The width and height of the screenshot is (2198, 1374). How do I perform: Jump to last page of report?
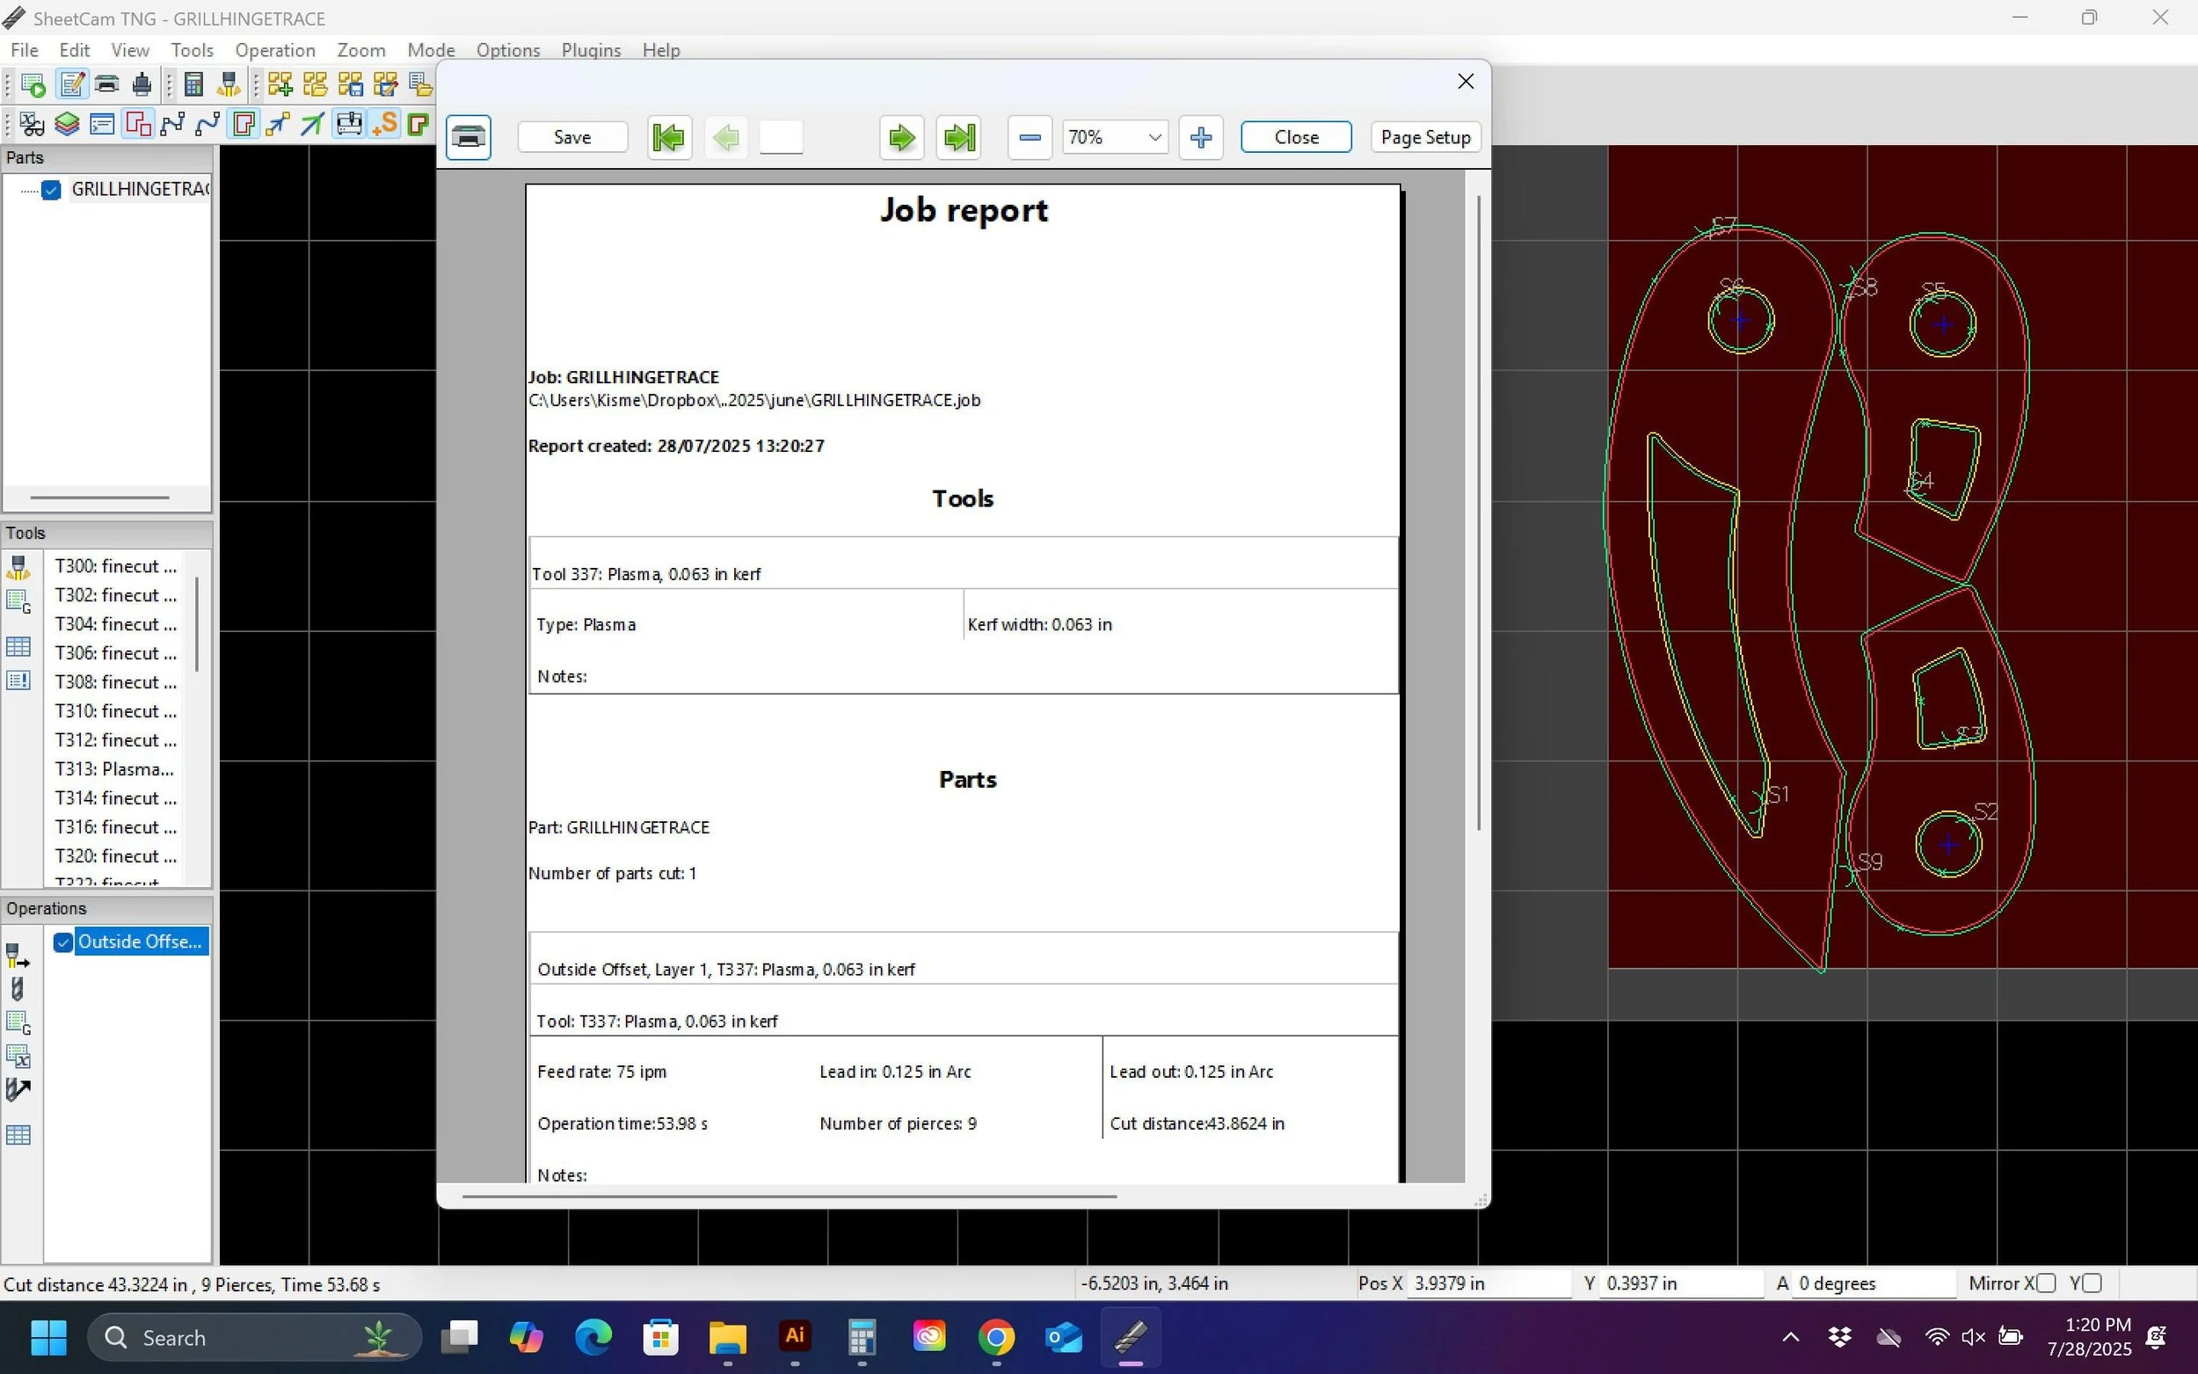point(958,138)
